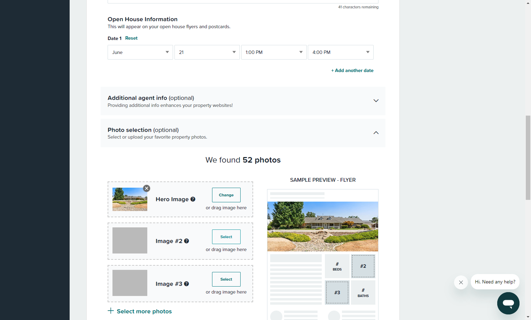Open the start time dropdown showing 1:00 PM

pos(274,52)
